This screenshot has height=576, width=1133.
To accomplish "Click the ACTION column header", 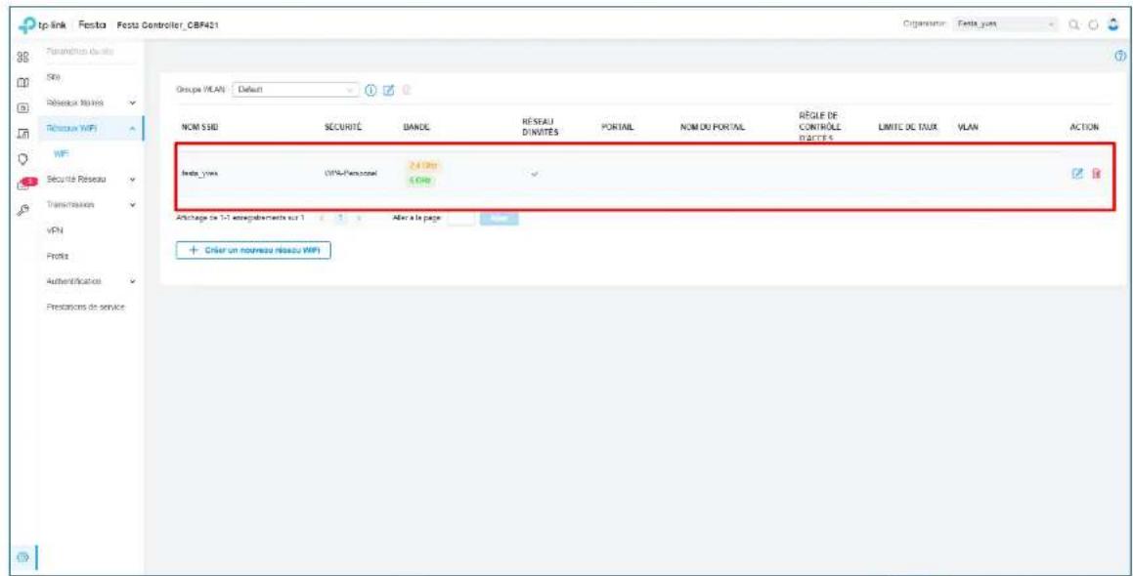I will pyautogui.click(x=1084, y=127).
